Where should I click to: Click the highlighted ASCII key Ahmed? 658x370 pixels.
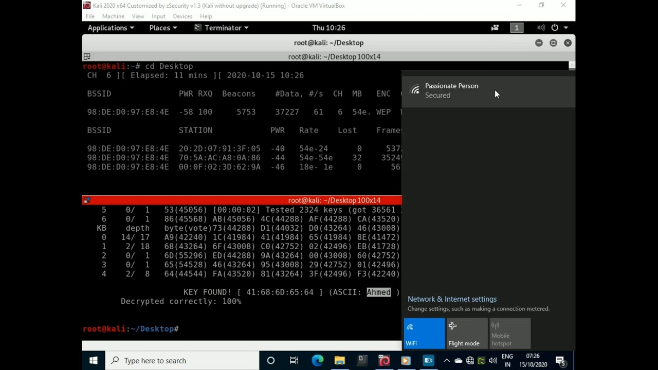point(379,292)
